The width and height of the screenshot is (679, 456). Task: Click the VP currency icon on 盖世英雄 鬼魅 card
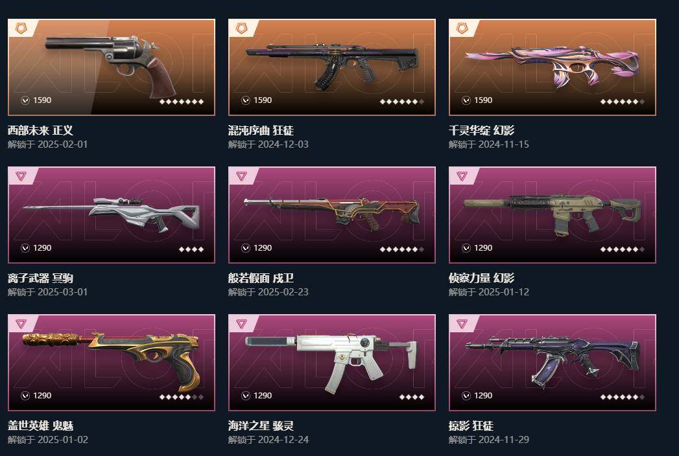[x=25, y=395]
